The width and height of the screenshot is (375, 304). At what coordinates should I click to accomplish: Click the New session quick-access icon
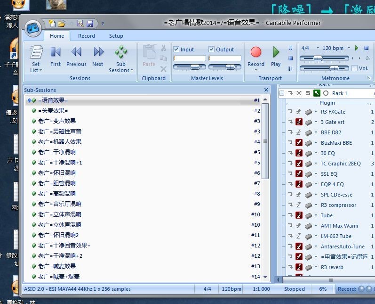pos(52,23)
